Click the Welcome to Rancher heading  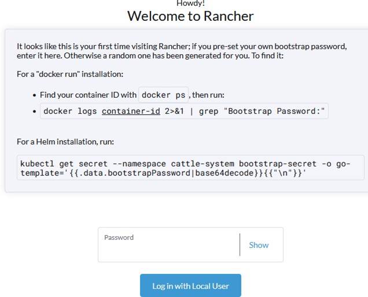coord(190,16)
